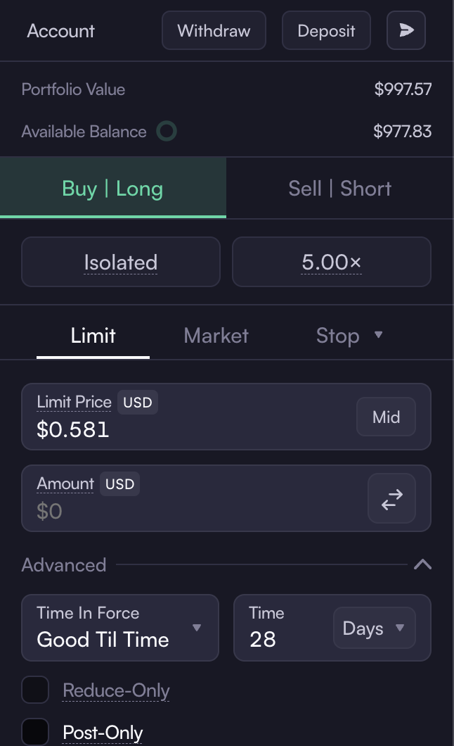Screen dimensions: 454x746
Task: Click the Deposit button
Action: [326, 30]
